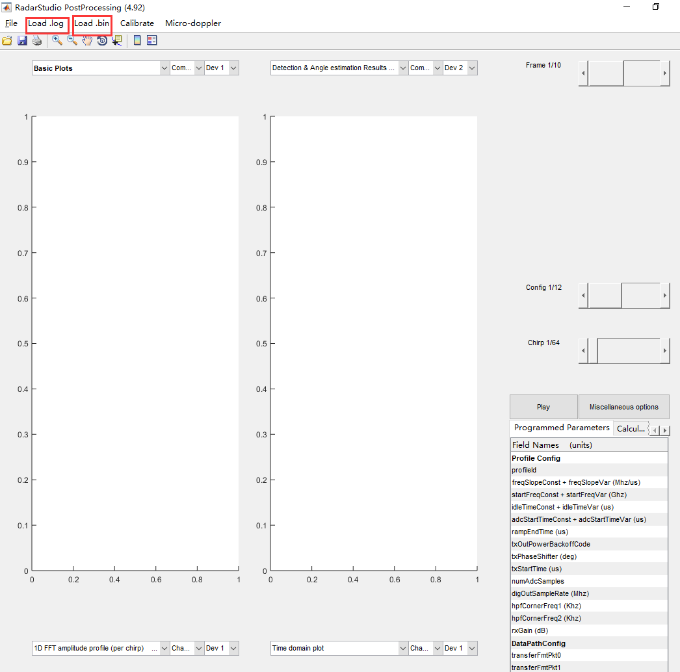
Task: Click the Chirp slider thumb
Action: pyautogui.click(x=593, y=351)
